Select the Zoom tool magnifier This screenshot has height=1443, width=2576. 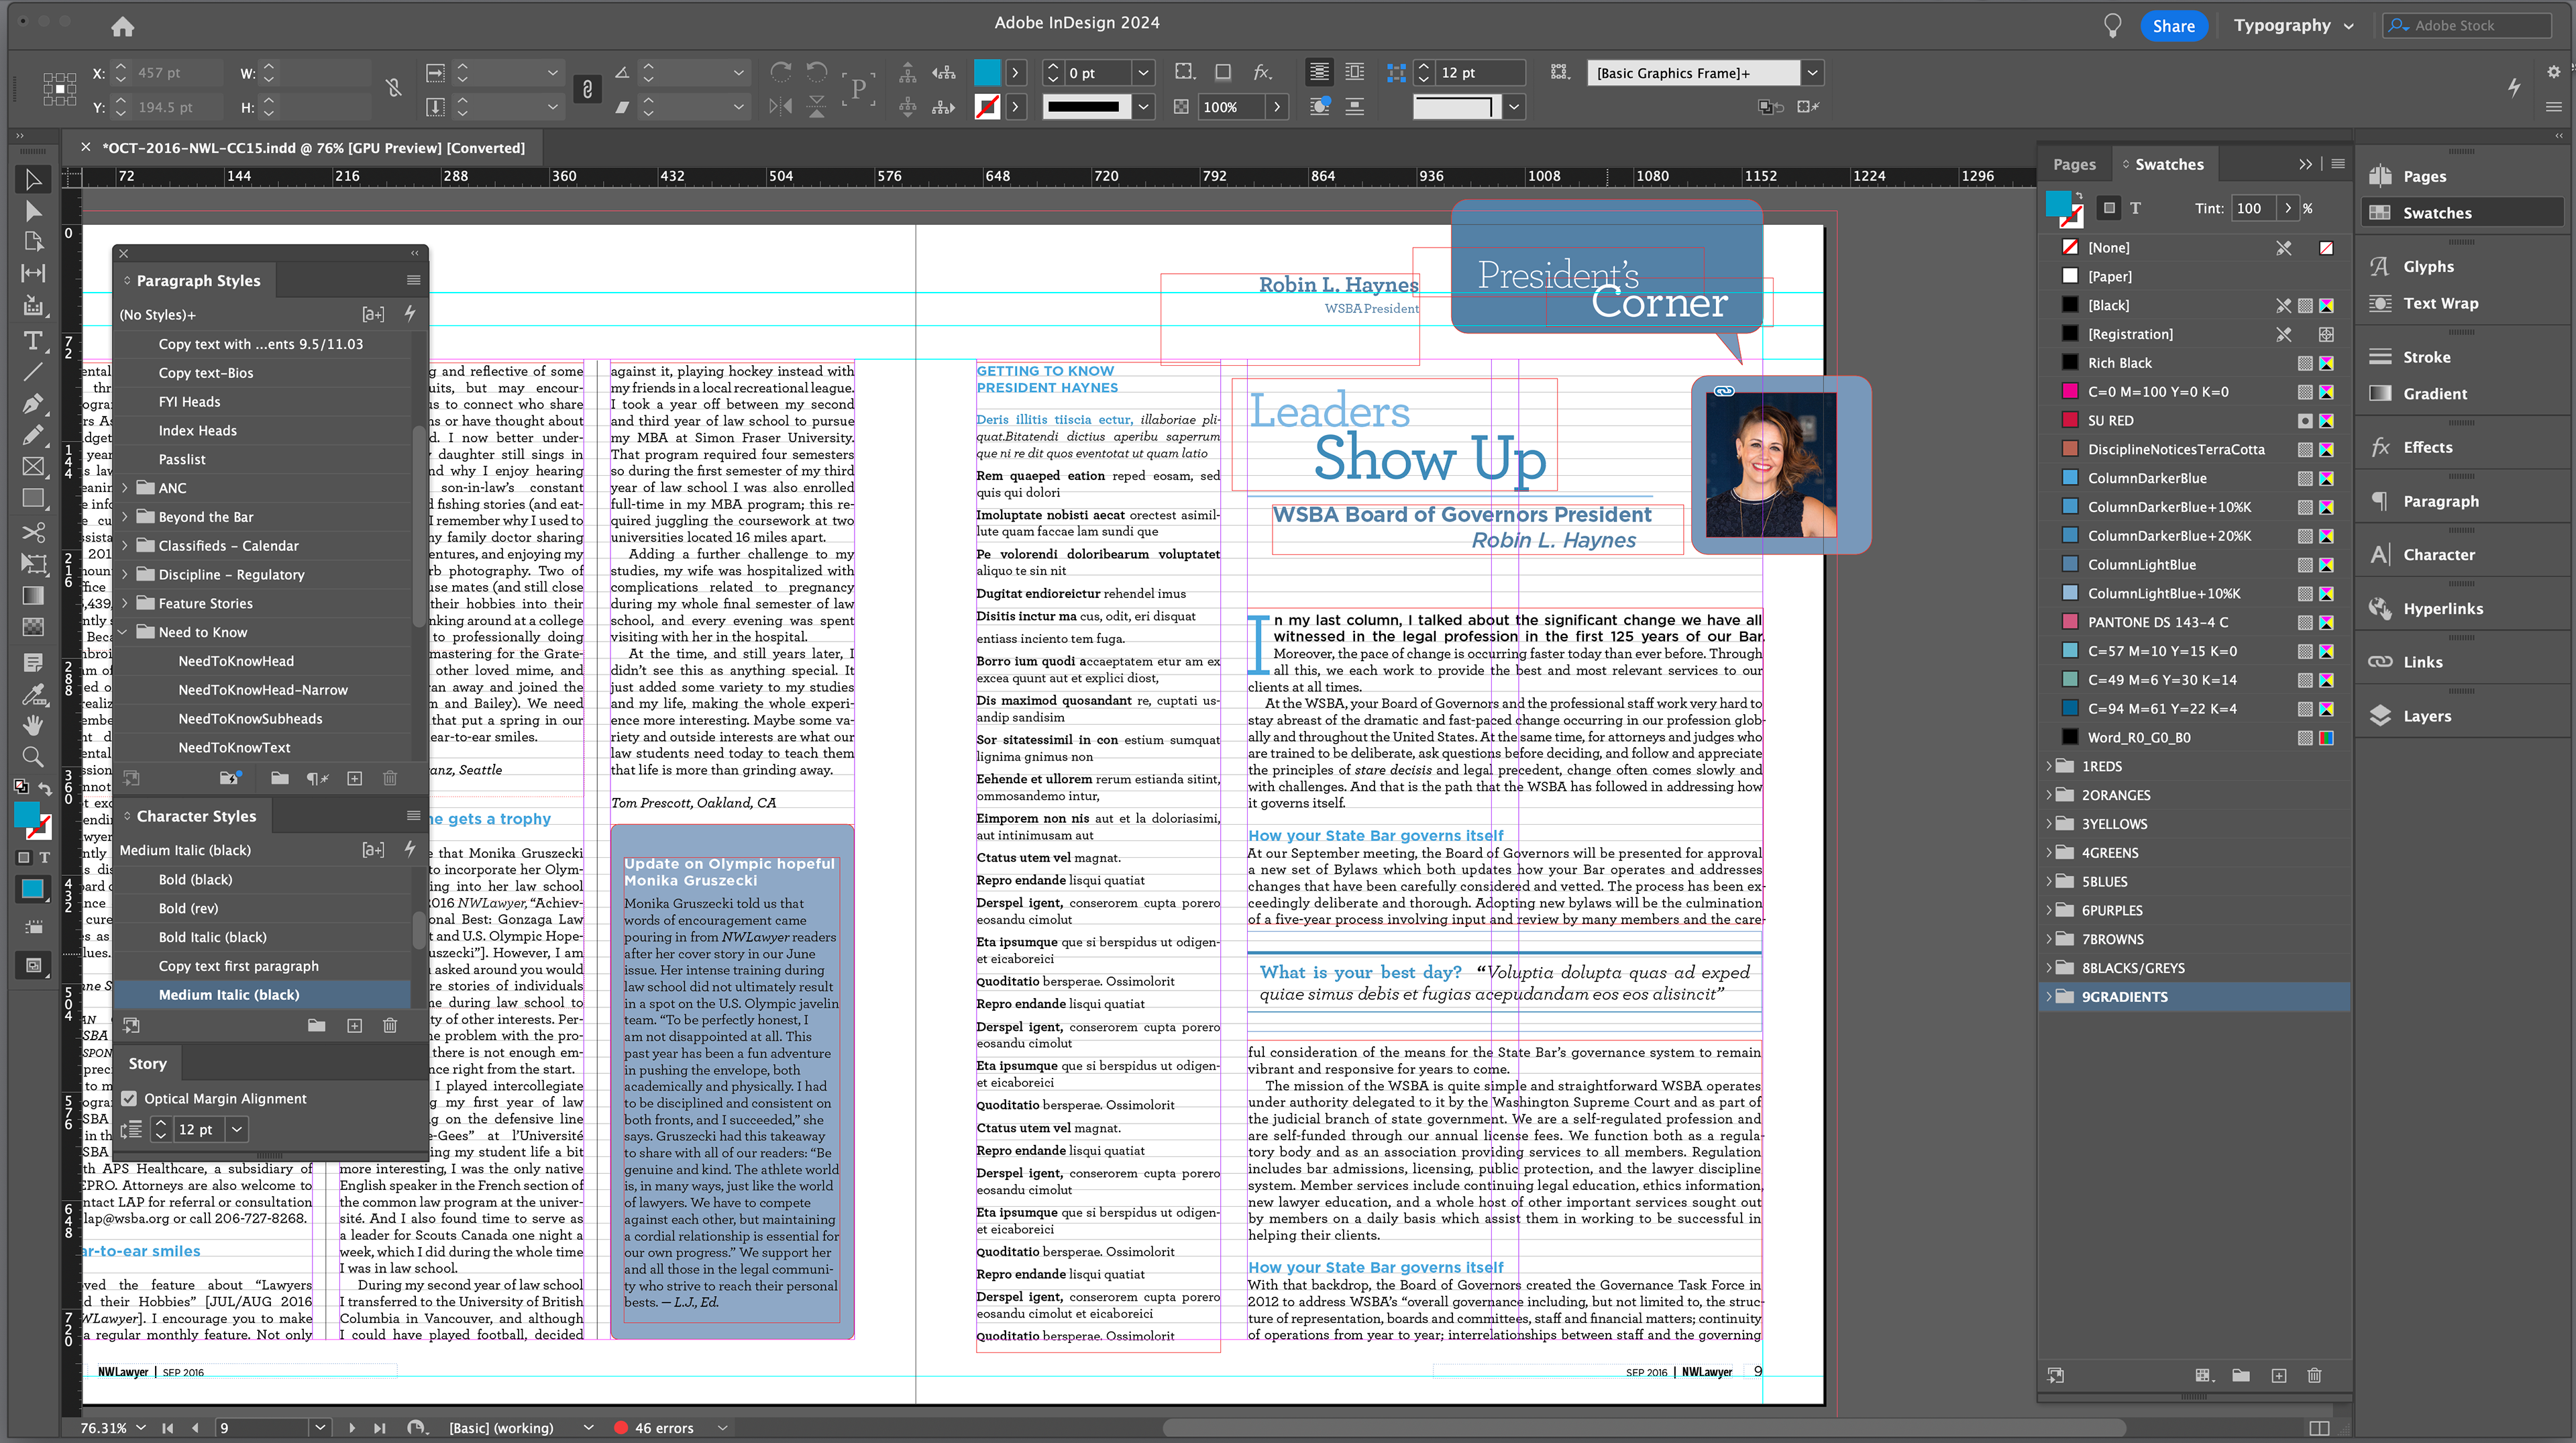pyautogui.click(x=32, y=756)
